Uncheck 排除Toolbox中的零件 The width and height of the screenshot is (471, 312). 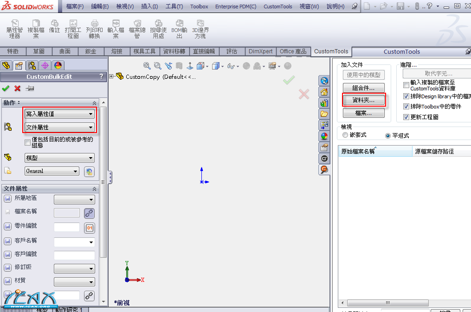406,105
